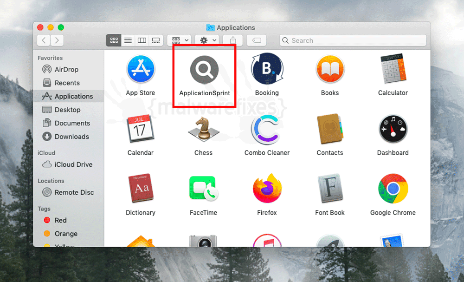Select the Font Book app icon
The height and width of the screenshot is (282, 464).
[330, 189]
